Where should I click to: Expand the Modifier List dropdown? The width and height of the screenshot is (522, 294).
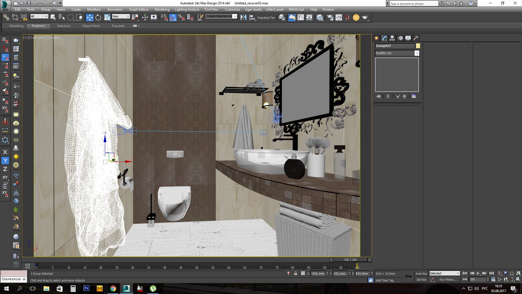(x=417, y=53)
